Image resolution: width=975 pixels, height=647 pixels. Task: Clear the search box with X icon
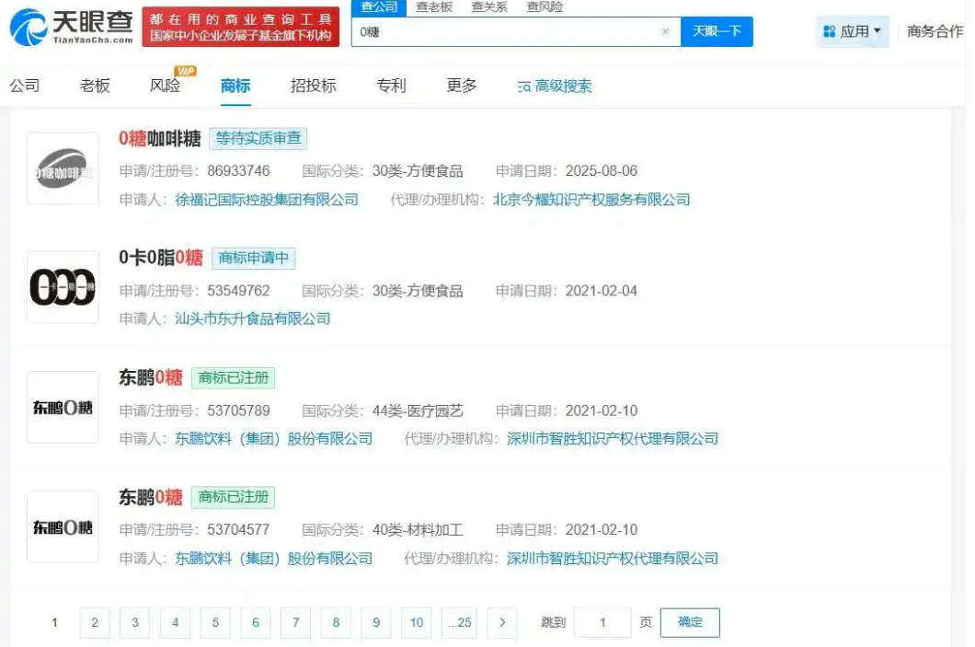(665, 31)
